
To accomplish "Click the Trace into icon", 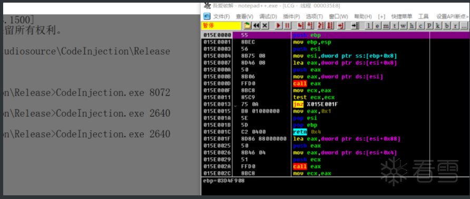I will coord(321,26).
